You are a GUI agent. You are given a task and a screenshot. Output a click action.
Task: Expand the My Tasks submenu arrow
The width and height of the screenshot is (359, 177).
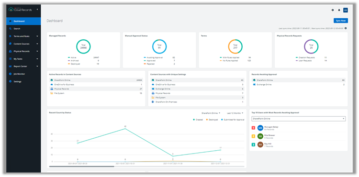pyautogui.click(x=37, y=59)
